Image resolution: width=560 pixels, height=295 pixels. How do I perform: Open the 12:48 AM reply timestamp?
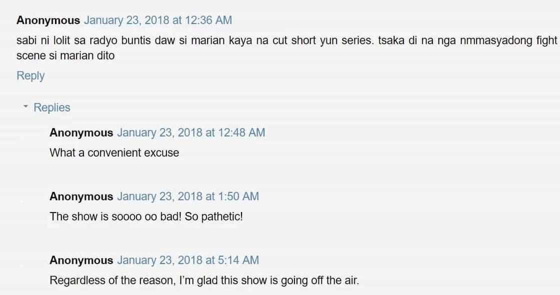(191, 132)
